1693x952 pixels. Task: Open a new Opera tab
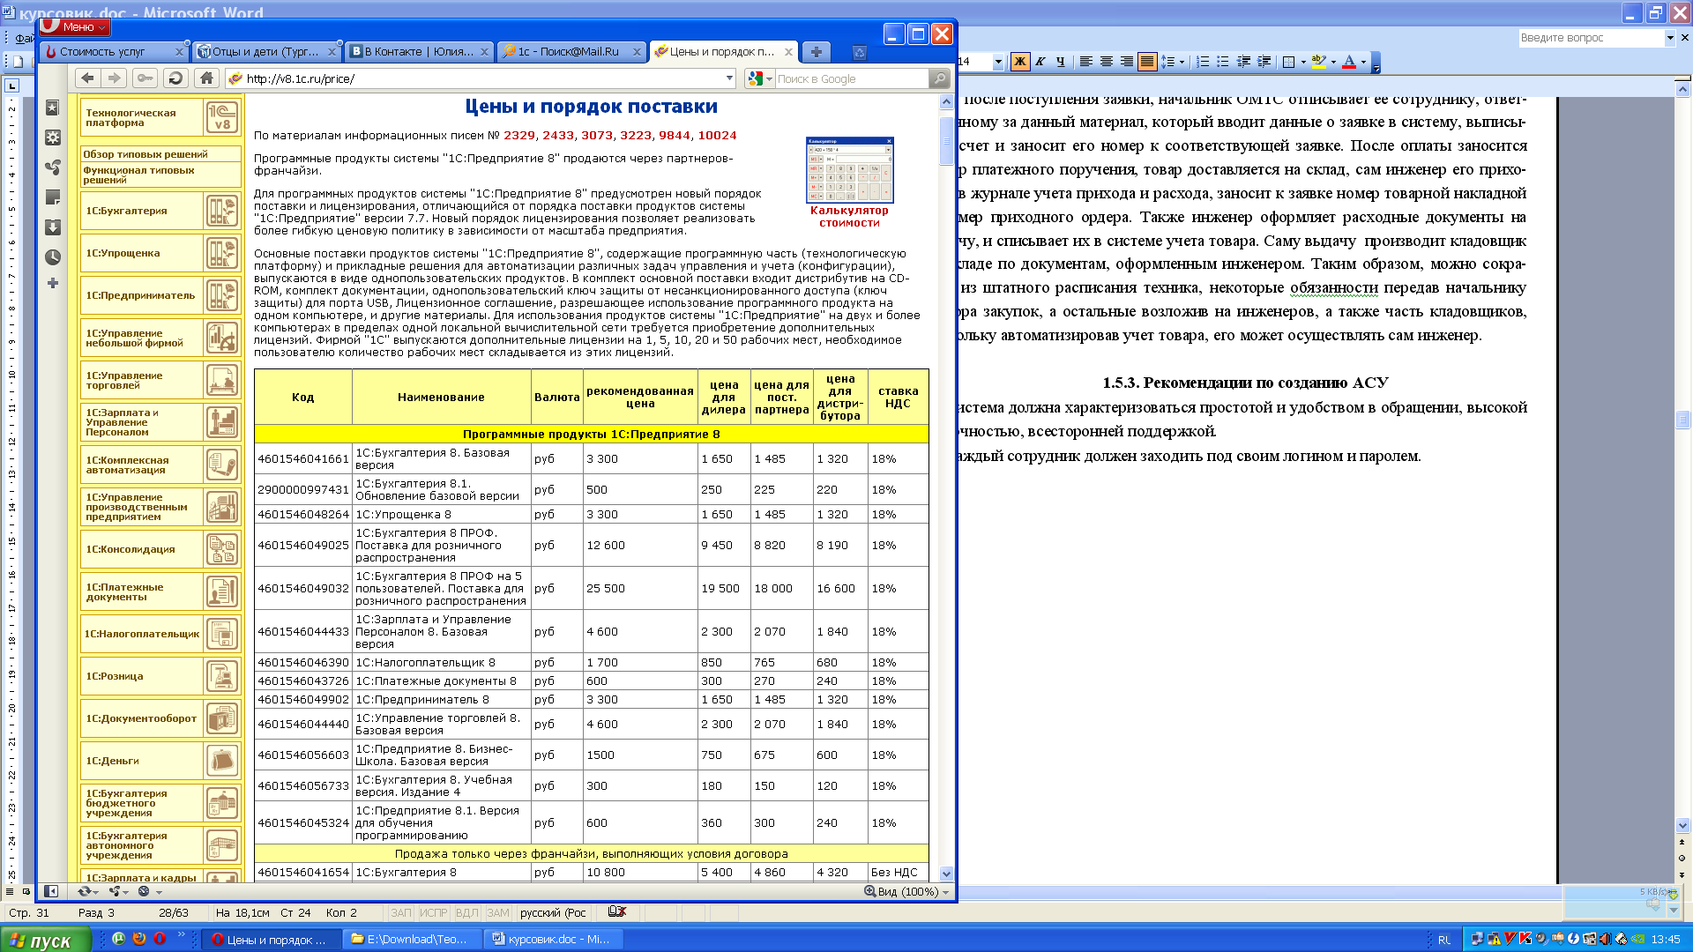point(816,52)
